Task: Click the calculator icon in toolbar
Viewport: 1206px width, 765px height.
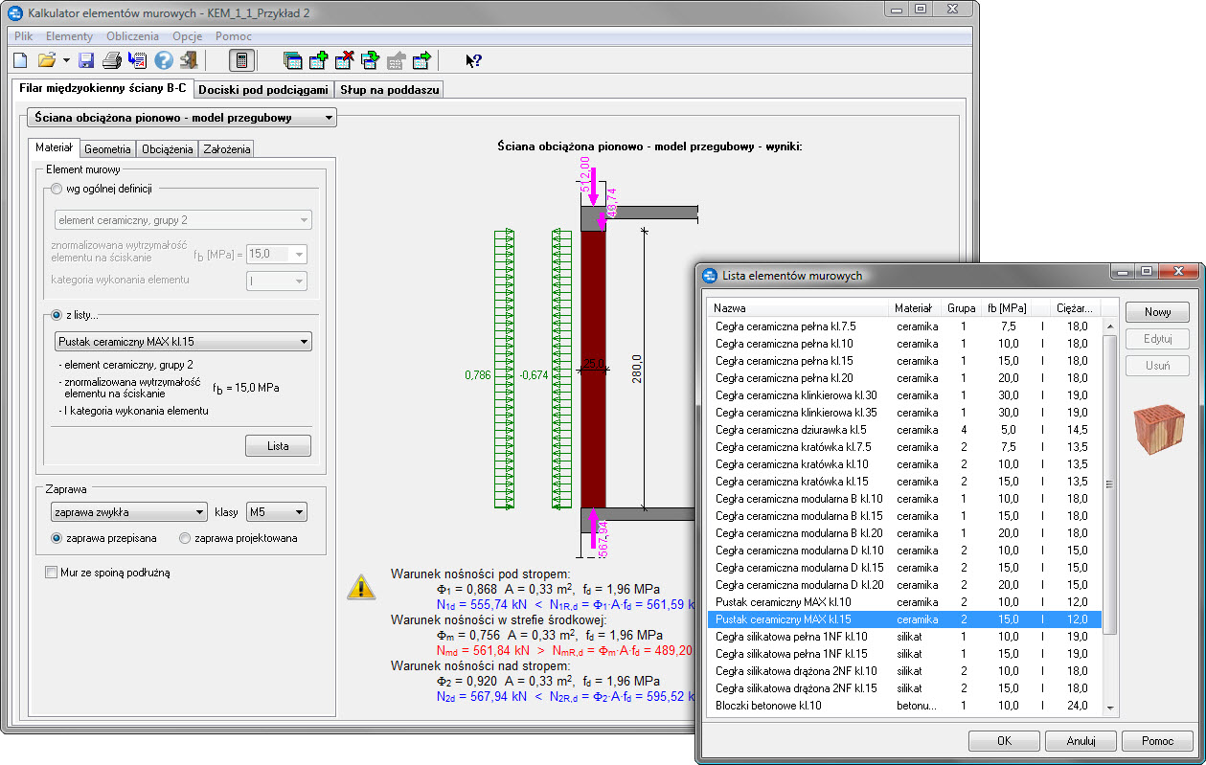Action: click(241, 60)
